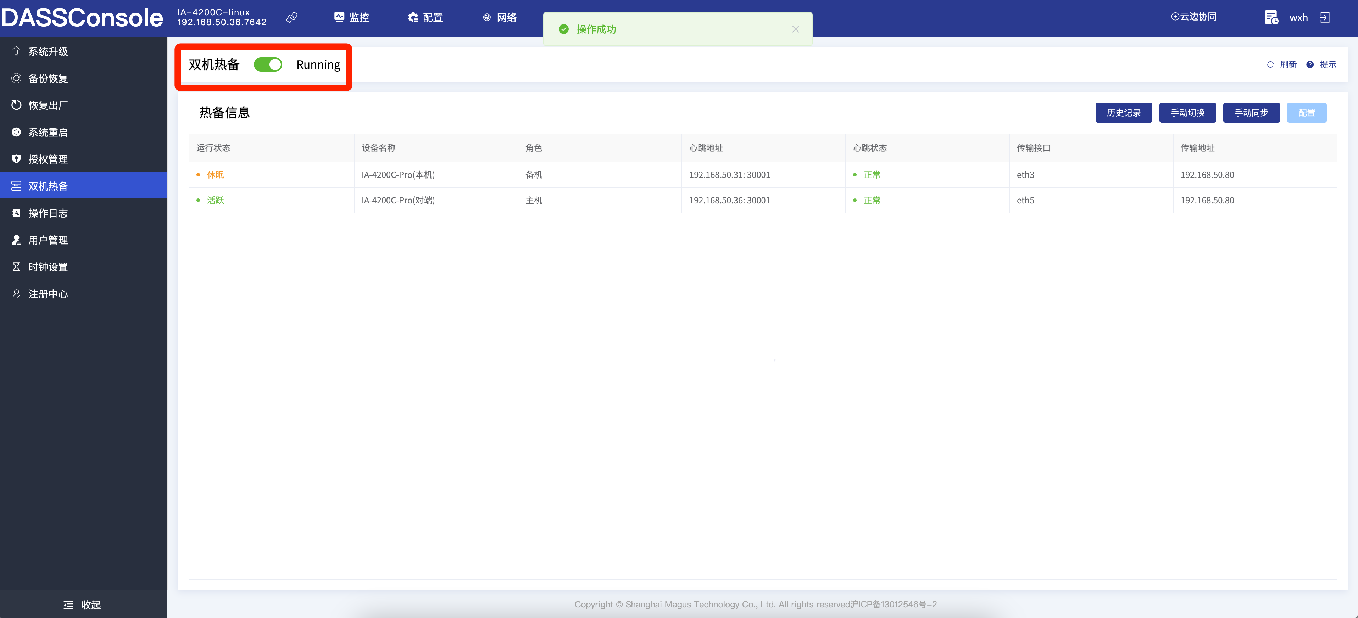Image resolution: width=1358 pixels, height=618 pixels.
Task: Go to 注册中心 in the sidebar
Action: click(83, 293)
